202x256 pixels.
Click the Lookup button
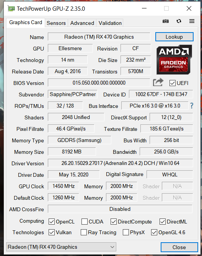pyautogui.click(x=174, y=37)
